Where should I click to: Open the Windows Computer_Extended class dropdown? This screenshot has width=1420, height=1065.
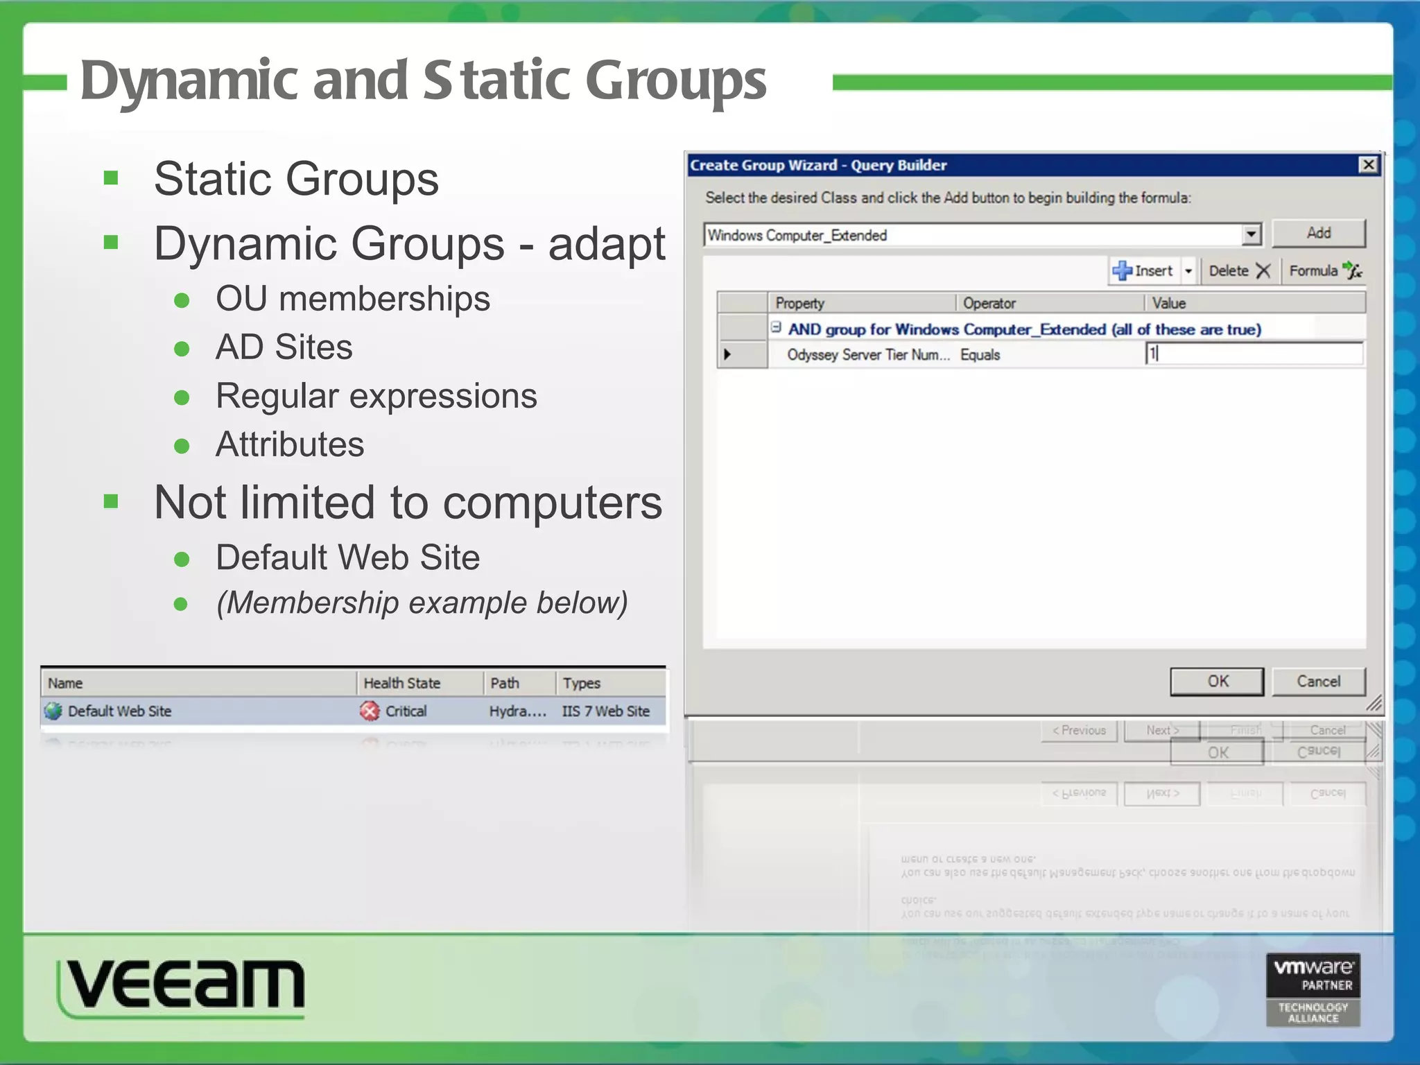(1251, 234)
